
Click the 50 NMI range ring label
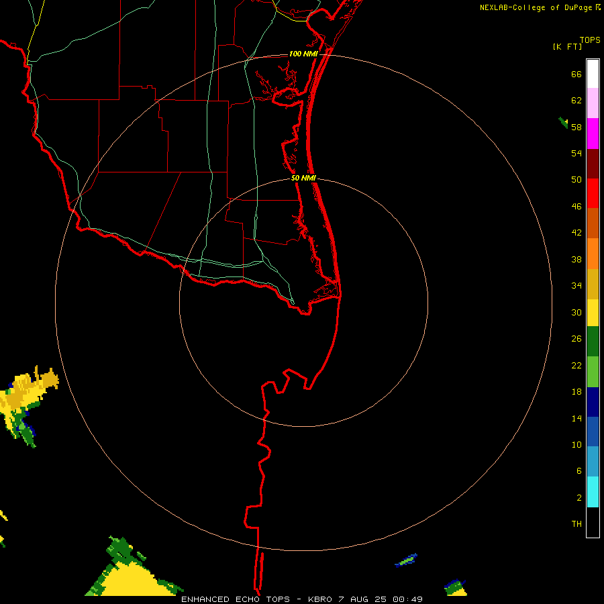tap(303, 178)
